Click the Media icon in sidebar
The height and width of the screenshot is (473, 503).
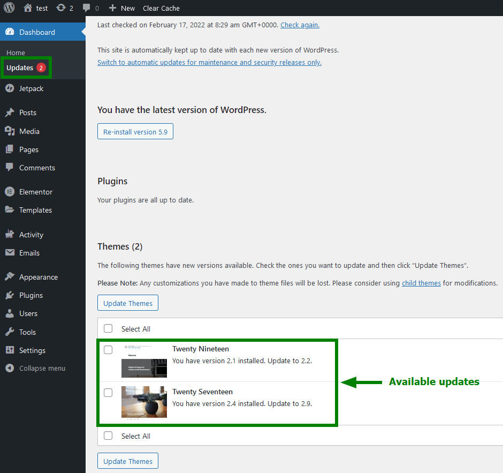coord(10,131)
